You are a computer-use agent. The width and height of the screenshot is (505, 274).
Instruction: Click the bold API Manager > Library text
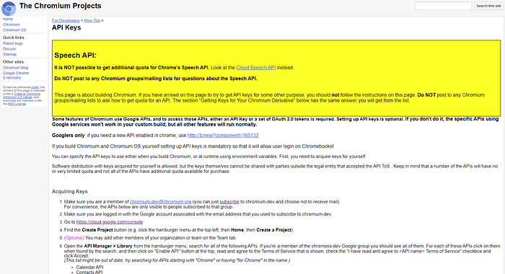[108, 246]
